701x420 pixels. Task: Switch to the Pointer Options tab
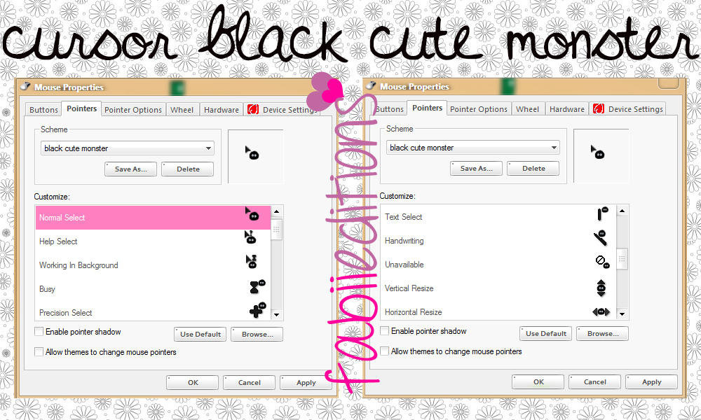[132, 109]
